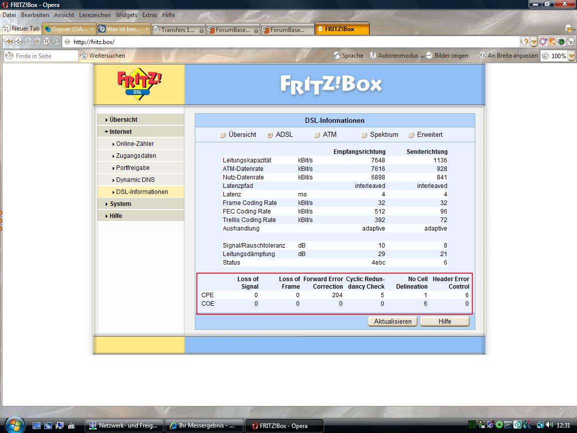Click the Sprache voice icon
The image size is (577, 433).
[337, 56]
